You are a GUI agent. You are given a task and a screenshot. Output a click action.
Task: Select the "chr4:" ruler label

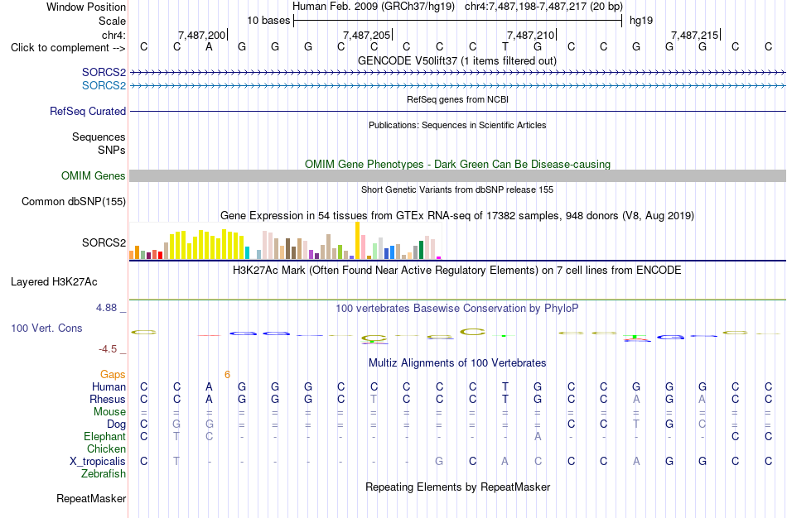pos(113,35)
